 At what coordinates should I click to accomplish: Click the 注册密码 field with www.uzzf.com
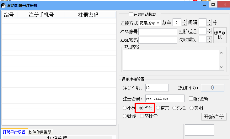coord(165,98)
